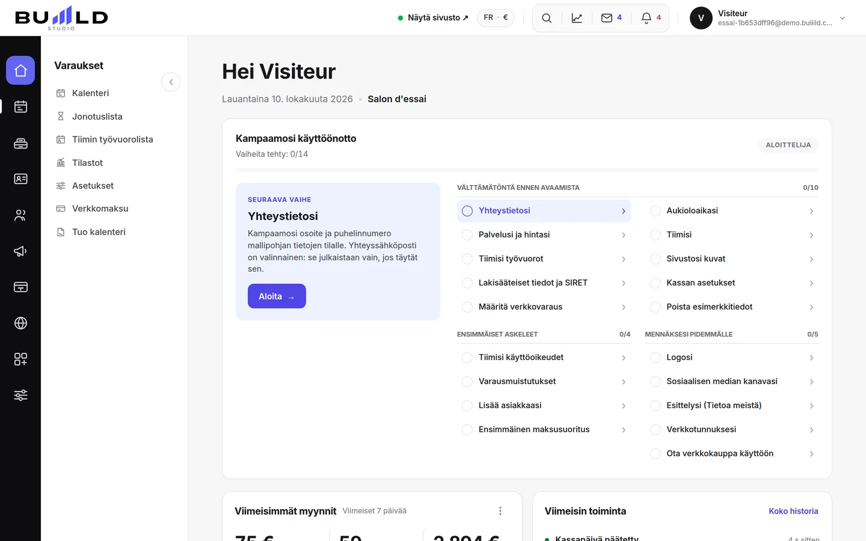Click the Salon d'essai name
Viewport: 866px width, 541px height.
pos(397,99)
